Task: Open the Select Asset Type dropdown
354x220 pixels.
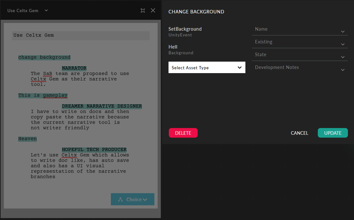Action: coord(207,67)
